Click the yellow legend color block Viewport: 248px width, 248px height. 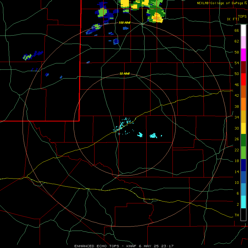243,128
